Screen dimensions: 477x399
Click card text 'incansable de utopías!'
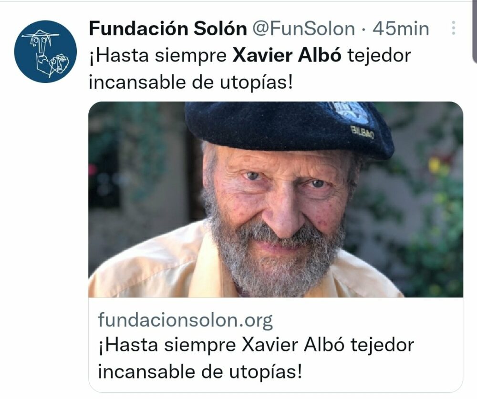tap(200, 372)
